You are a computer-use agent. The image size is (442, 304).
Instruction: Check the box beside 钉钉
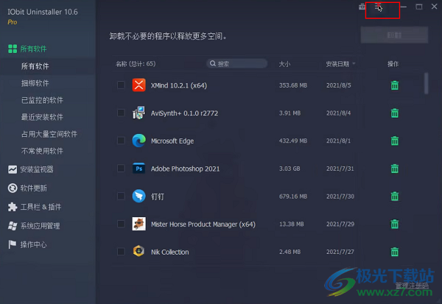tap(121, 196)
